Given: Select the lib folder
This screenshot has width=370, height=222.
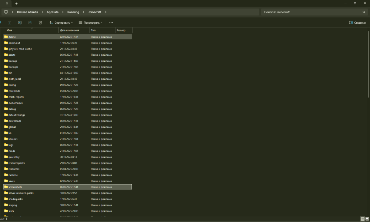Looking at the screenshot, I should pyautogui.click(x=67, y=133).
